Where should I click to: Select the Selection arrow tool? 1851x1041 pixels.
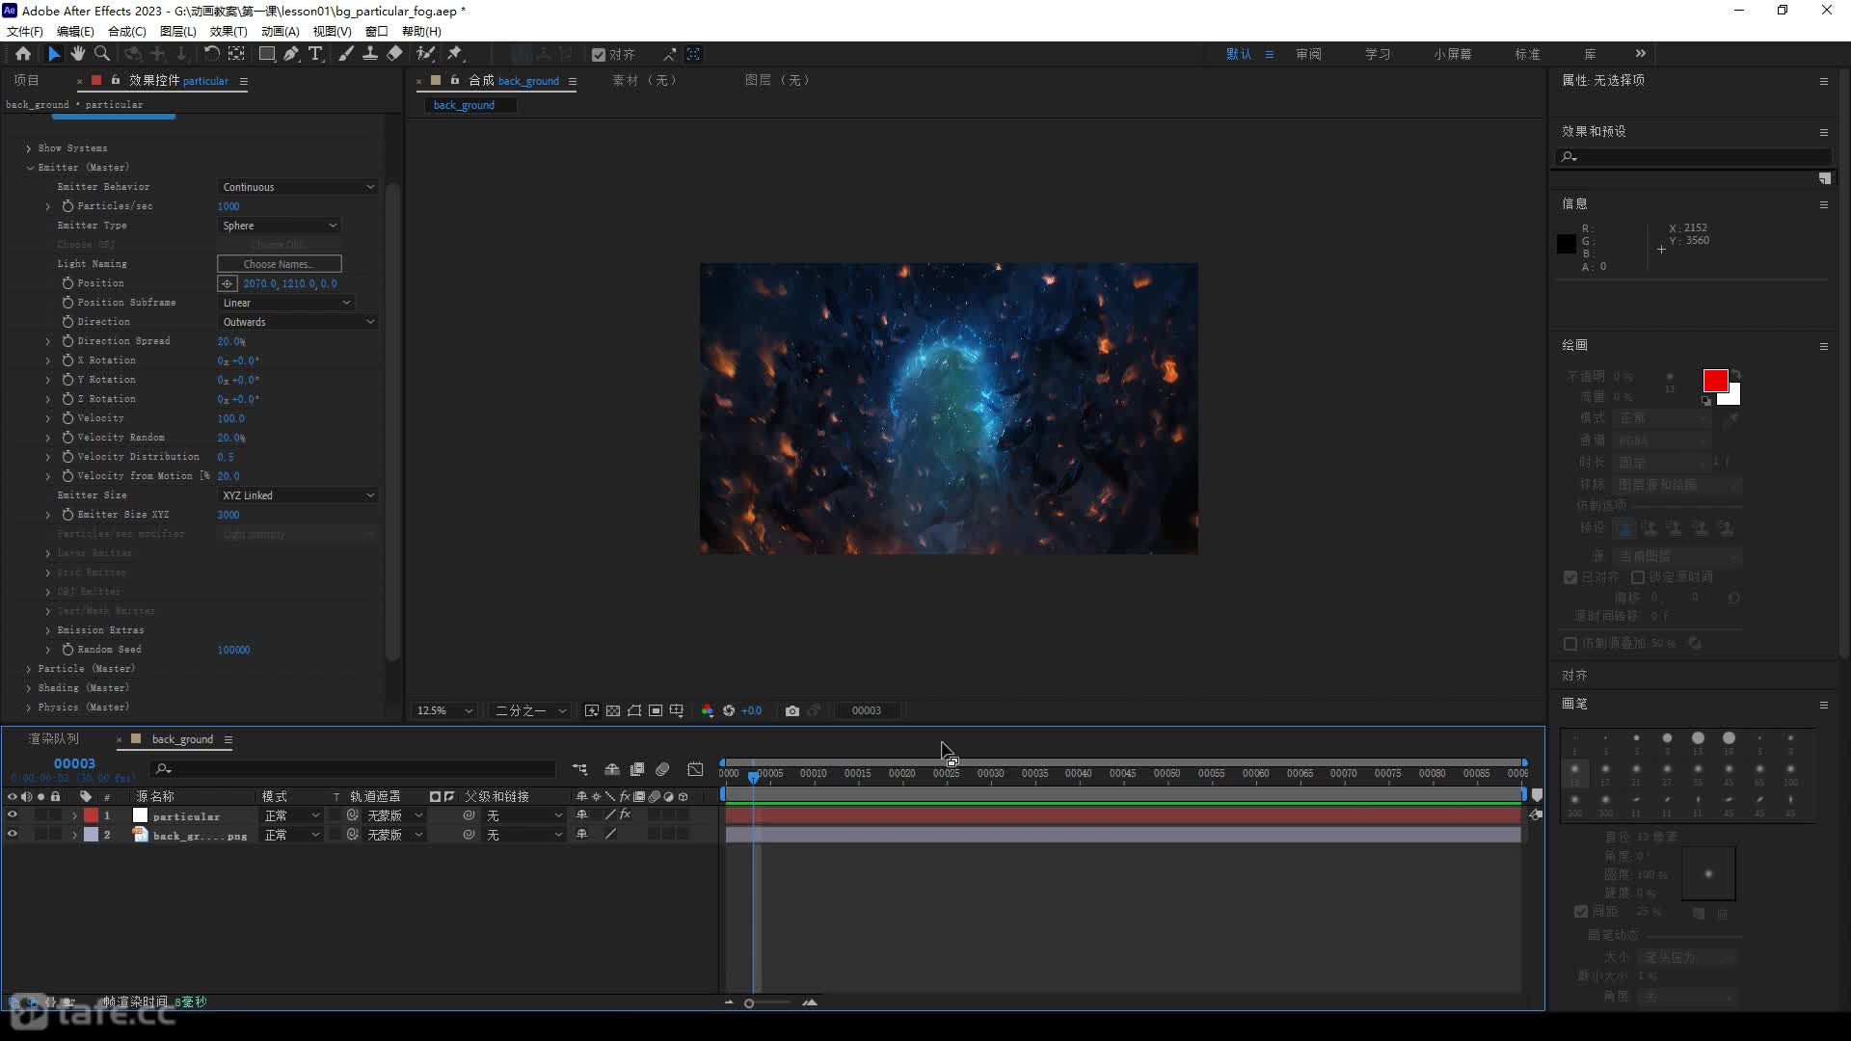coord(54,54)
